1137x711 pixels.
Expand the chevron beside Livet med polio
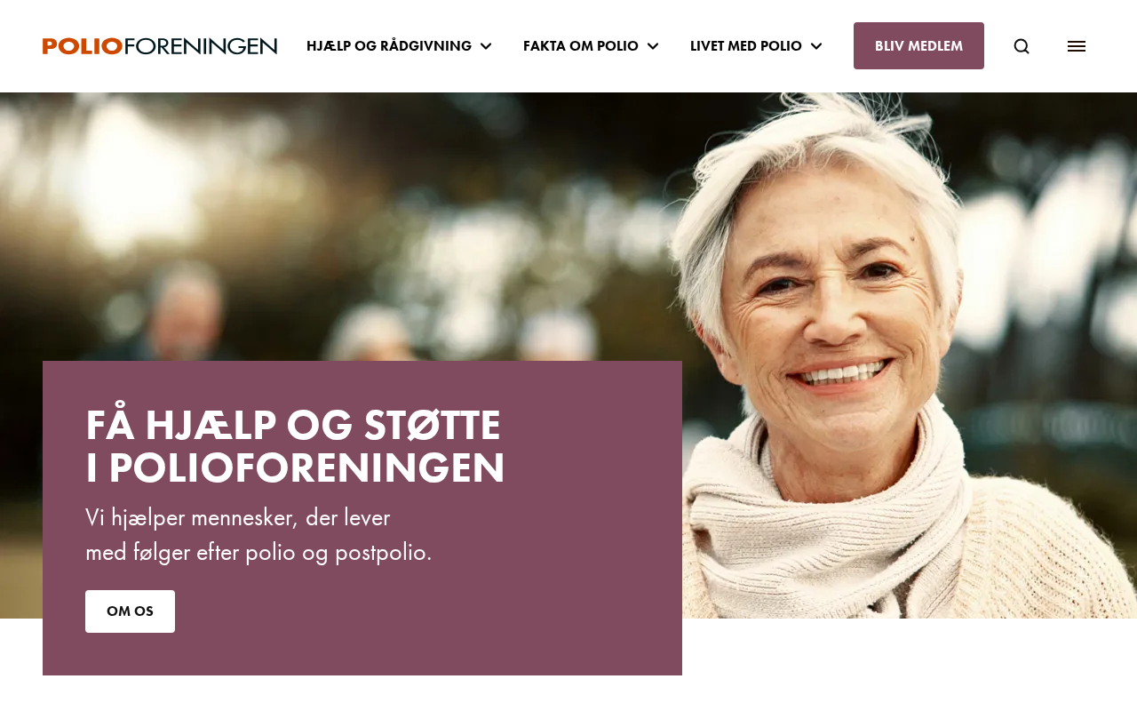816,46
